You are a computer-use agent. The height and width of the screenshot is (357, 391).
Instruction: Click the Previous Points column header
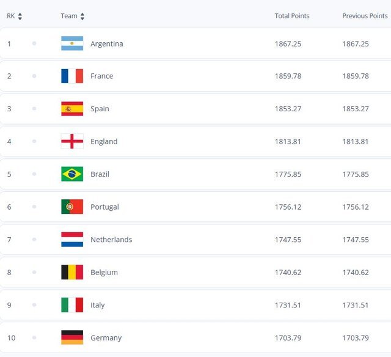click(365, 16)
